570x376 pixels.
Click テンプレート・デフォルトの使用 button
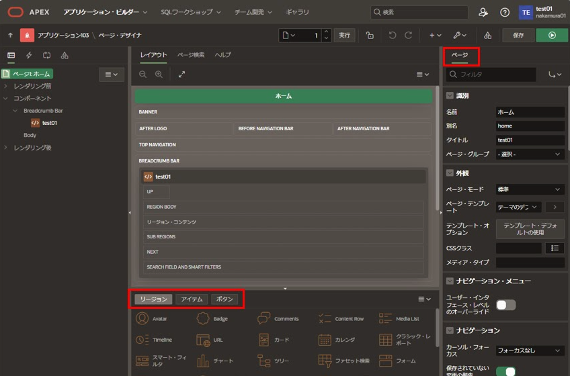530,228
